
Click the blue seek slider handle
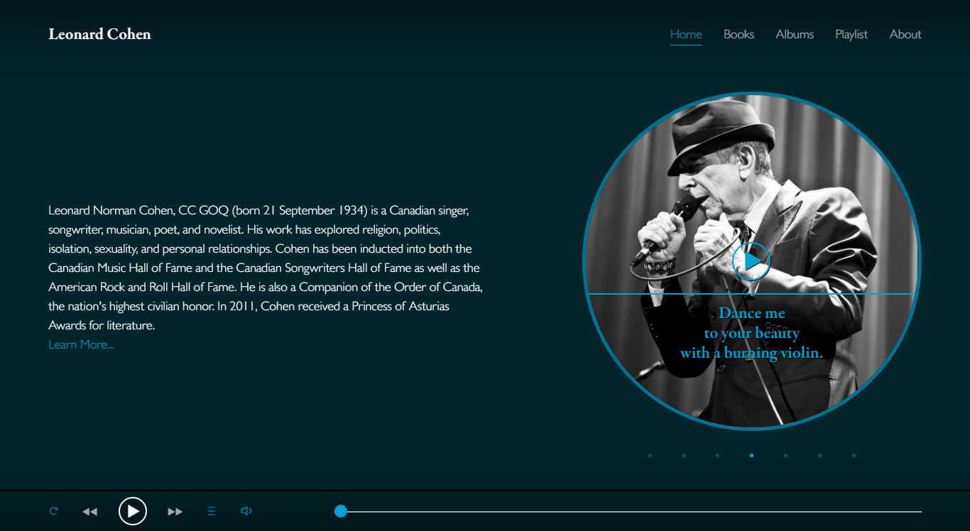[341, 511]
